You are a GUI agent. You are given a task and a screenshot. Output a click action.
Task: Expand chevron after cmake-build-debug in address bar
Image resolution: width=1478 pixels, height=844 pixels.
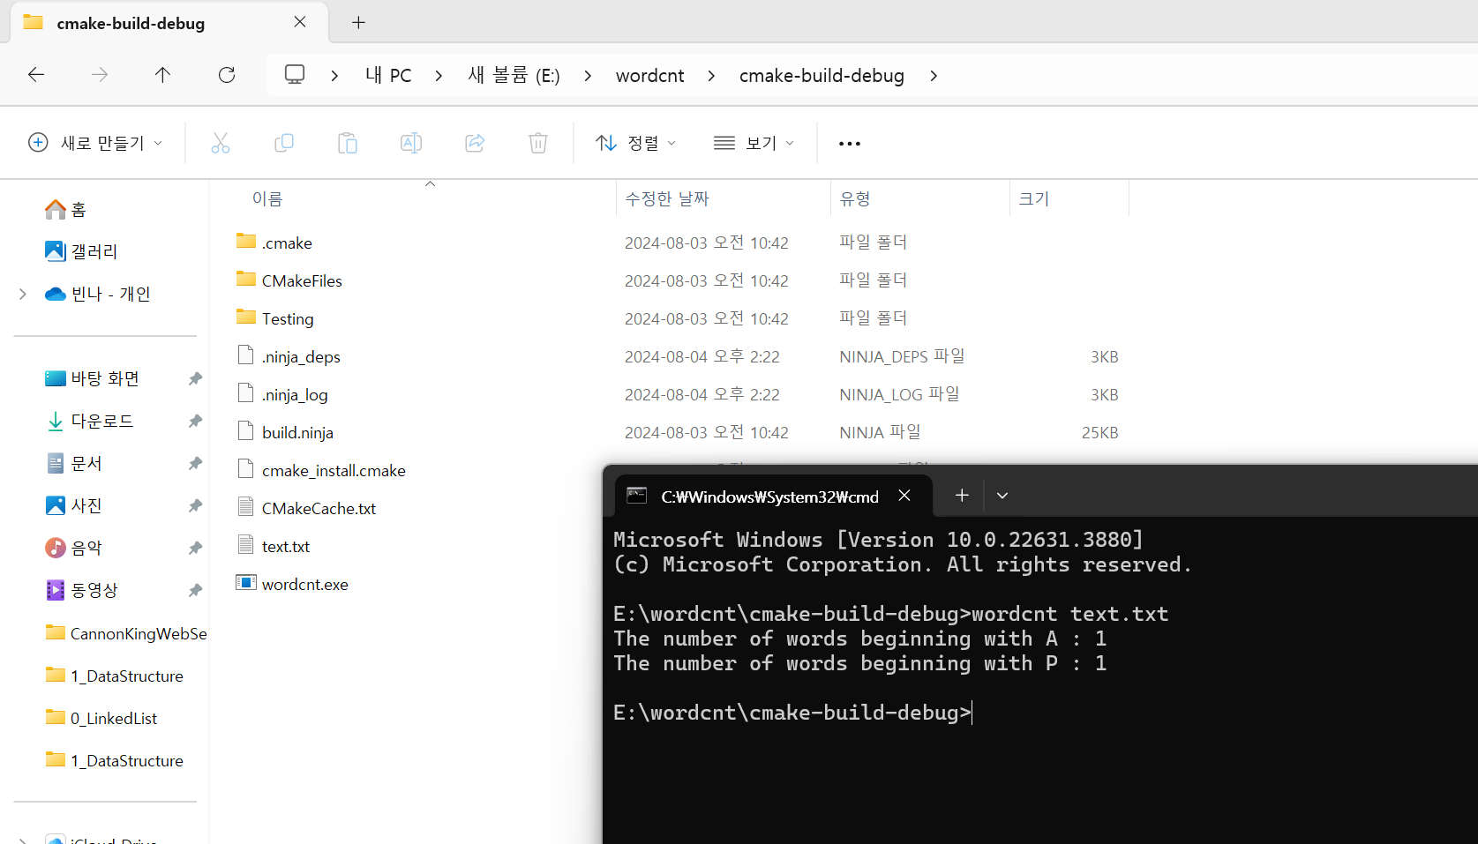pos(934,76)
